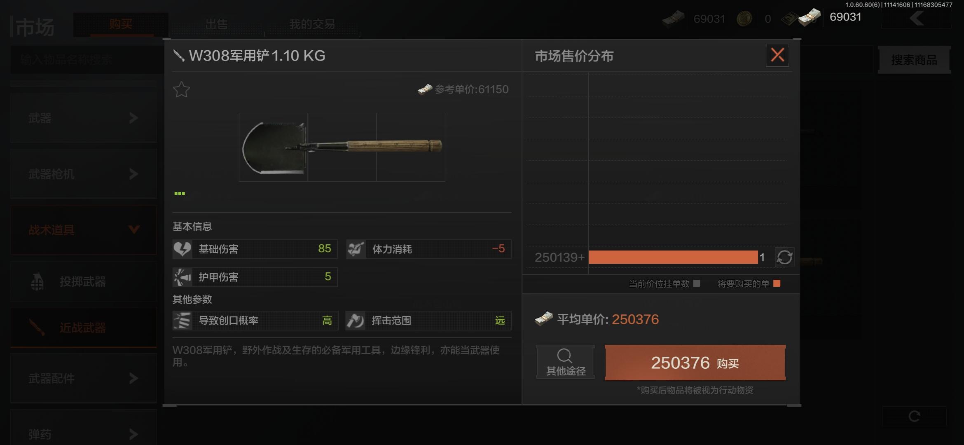Click the 导致创口概率 wound icon

tap(182, 321)
